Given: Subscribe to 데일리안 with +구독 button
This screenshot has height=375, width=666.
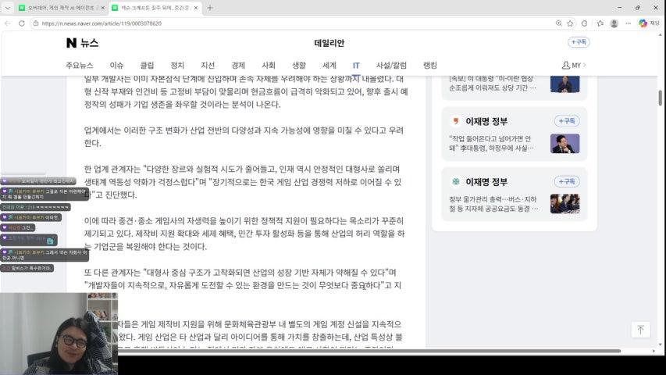Looking at the screenshot, I should (579, 42).
